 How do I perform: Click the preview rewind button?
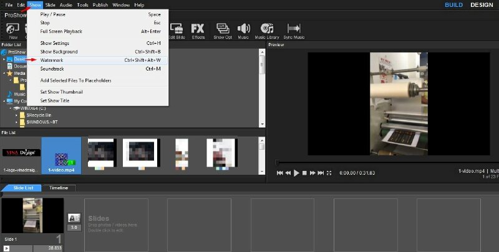(x=288, y=173)
